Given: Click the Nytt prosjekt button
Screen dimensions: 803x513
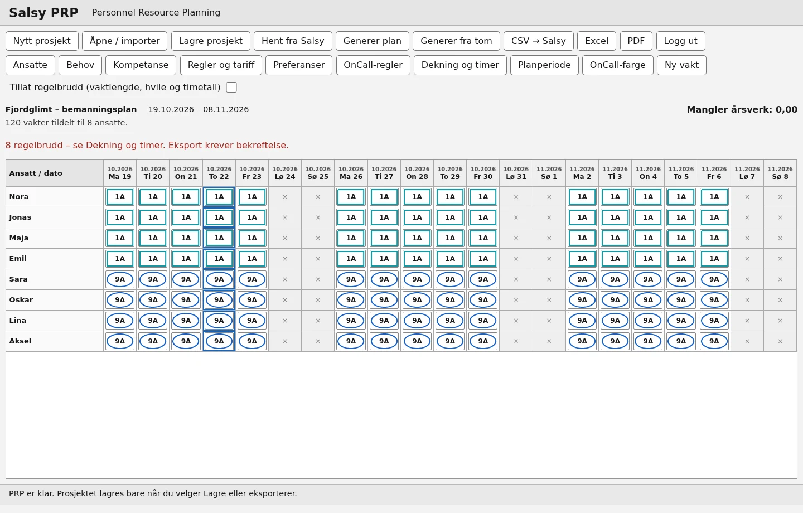Looking at the screenshot, I should point(42,41).
